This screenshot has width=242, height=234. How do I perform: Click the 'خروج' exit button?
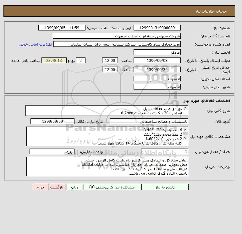coord(41,187)
